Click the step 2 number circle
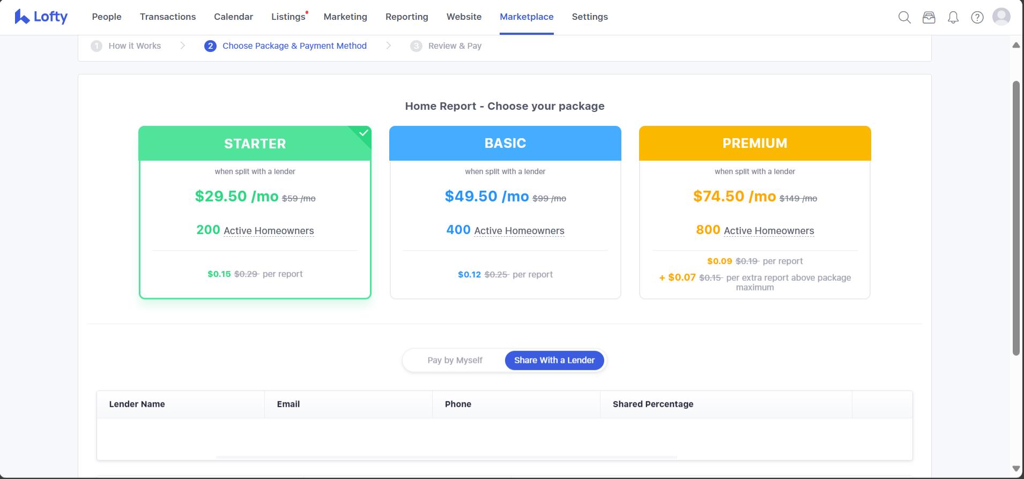Screen dimensions: 1024x479 pyautogui.click(x=210, y=46)
